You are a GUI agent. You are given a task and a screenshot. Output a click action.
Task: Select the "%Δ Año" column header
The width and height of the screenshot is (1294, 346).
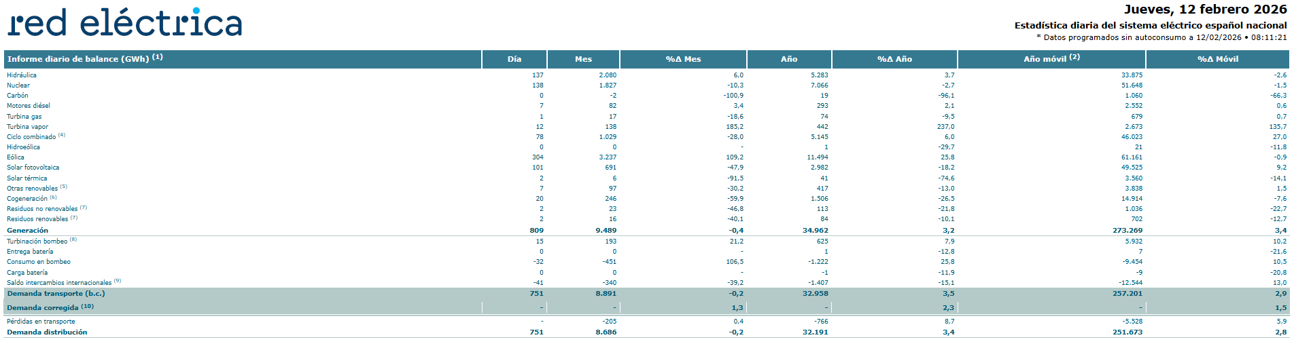(894, 59)
